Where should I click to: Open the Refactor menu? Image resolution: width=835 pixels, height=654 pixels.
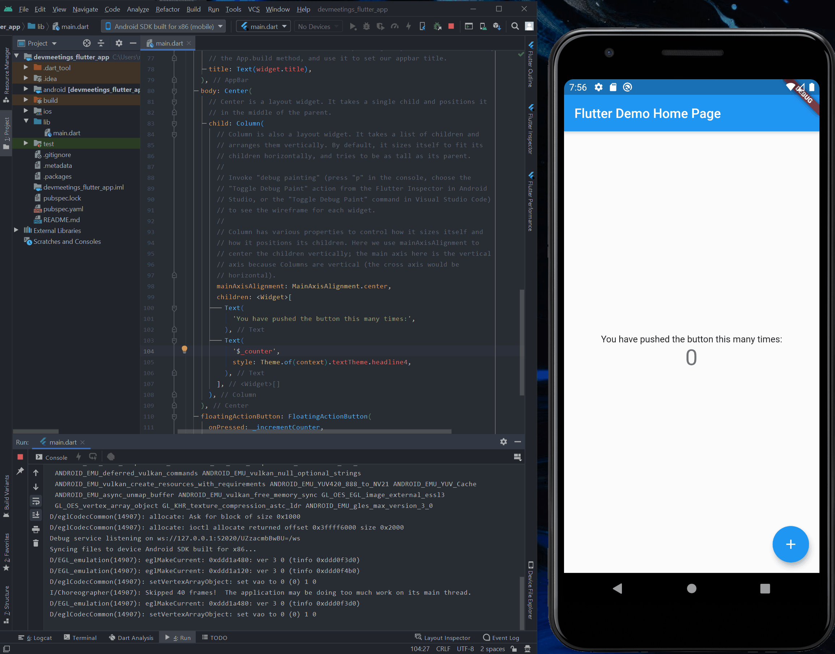click(x=168, y=9)
